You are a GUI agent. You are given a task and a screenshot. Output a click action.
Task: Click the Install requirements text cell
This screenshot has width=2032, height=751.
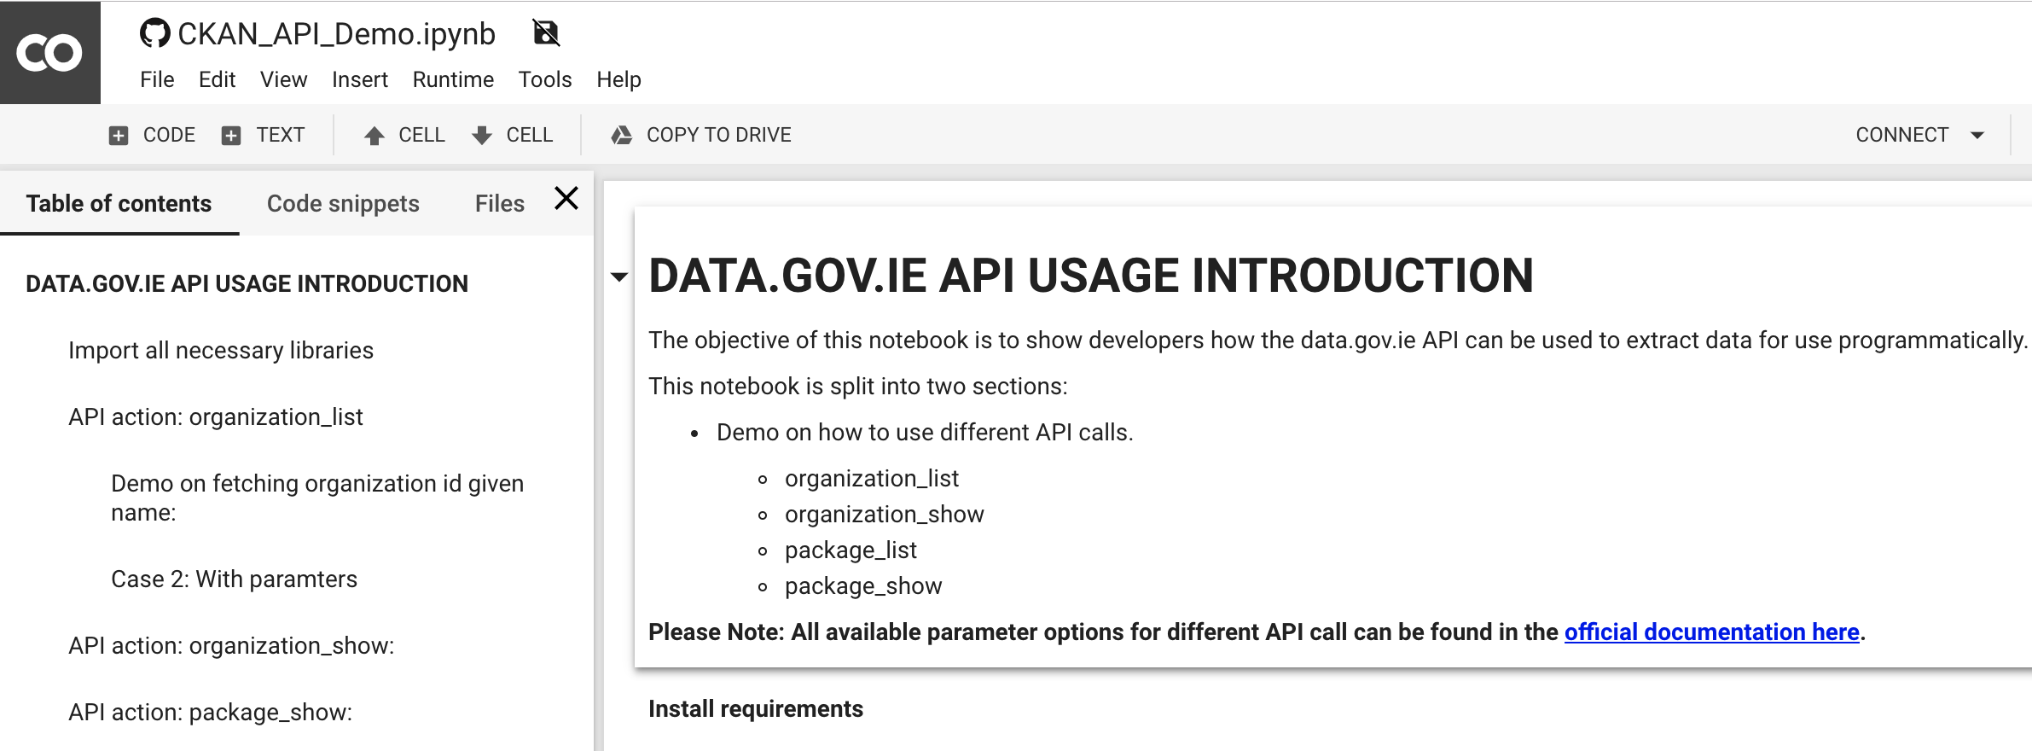756,708
